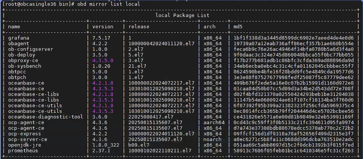Screen dimensions: 363x159
Task: Click prometheus version '2.37.1'
Action: pyautogui.click(x=101, y=150)
